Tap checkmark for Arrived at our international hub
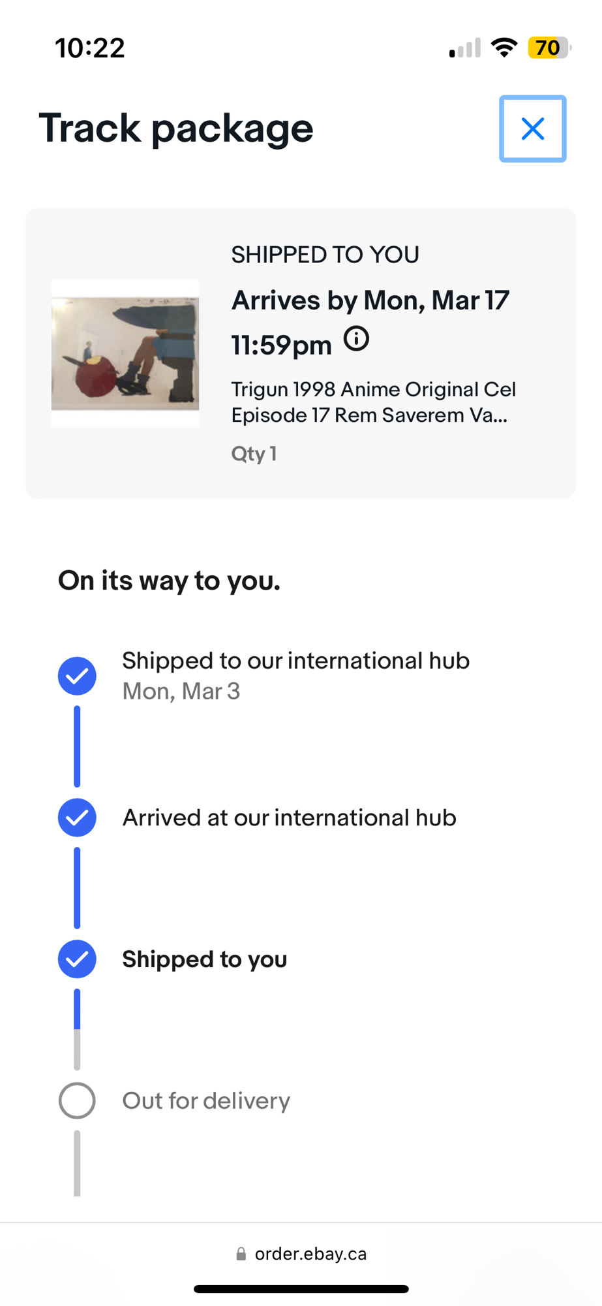The width and height of the screenshot is (602, 1306). (77, 818)
